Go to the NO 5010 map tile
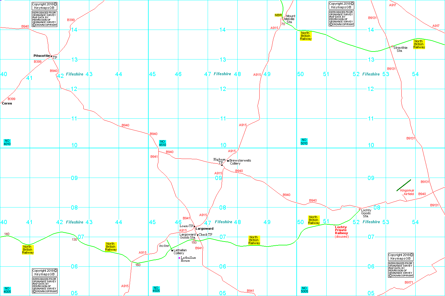 click(x=304, y=141)
